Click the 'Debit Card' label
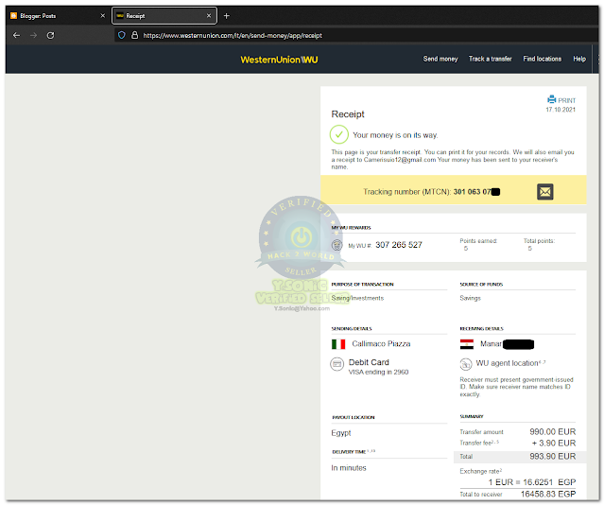This screenshot has width=604, height=505. pyautogui.click(x=369, y=362)
